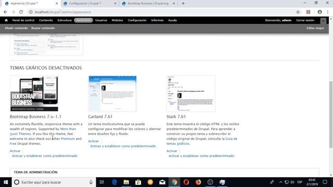
Task: Click the Buscar contenido shortcut
Action: 43,28
